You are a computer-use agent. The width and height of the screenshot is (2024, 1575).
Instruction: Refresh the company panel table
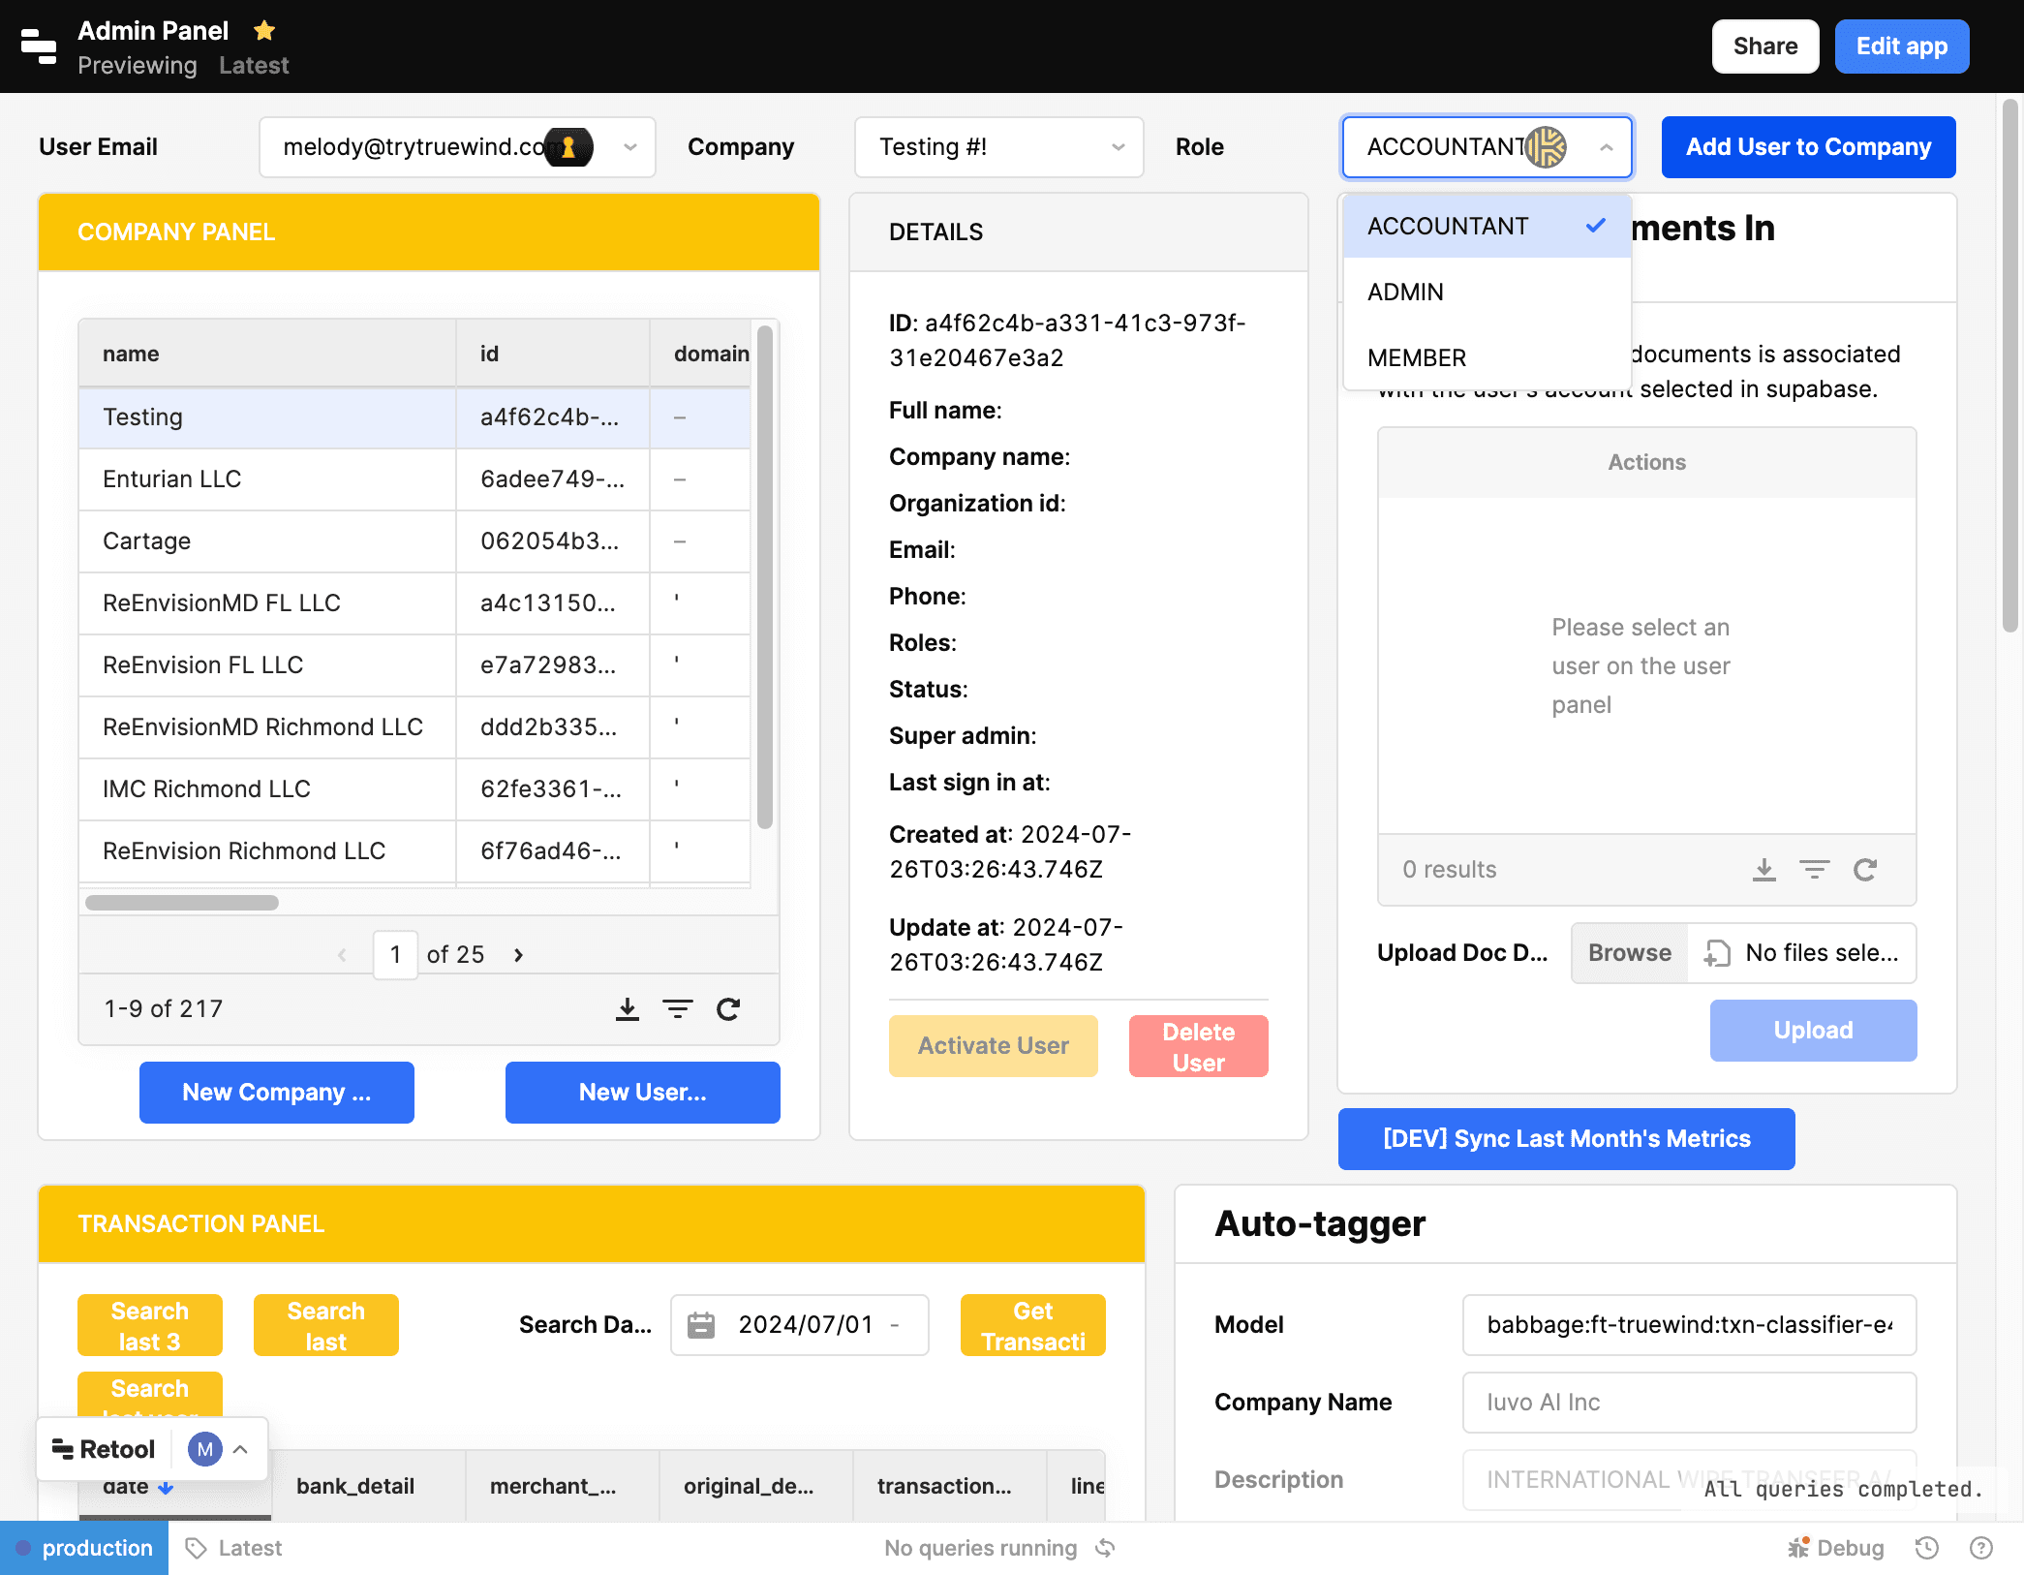point(728,1009)
